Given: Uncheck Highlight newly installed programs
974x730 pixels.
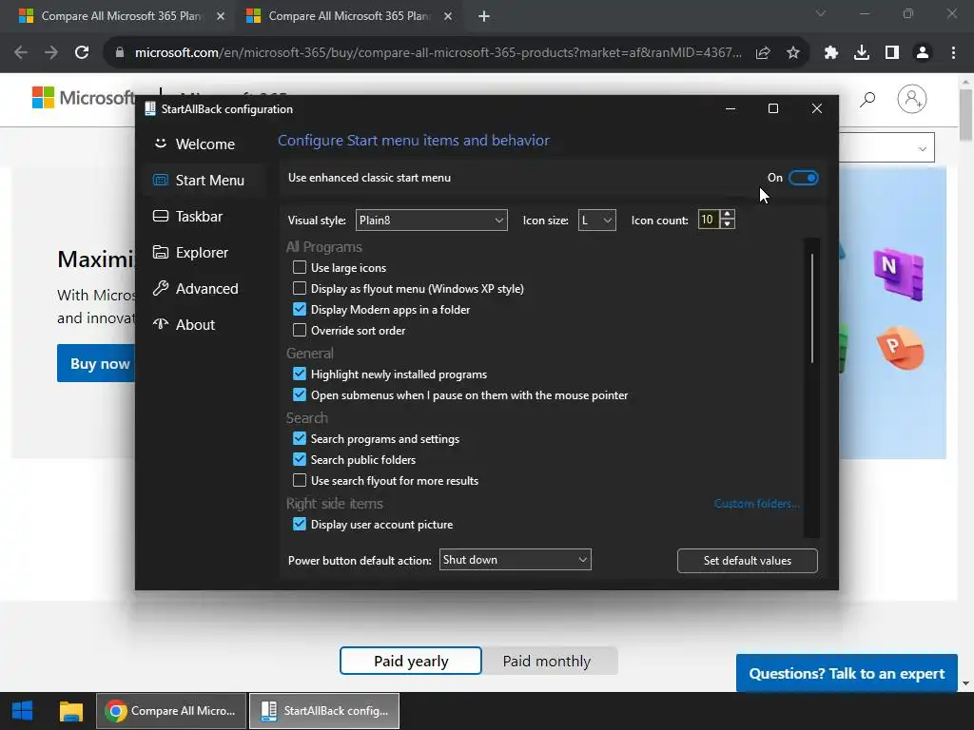Looking at the screenshot, I should (300, 374).
